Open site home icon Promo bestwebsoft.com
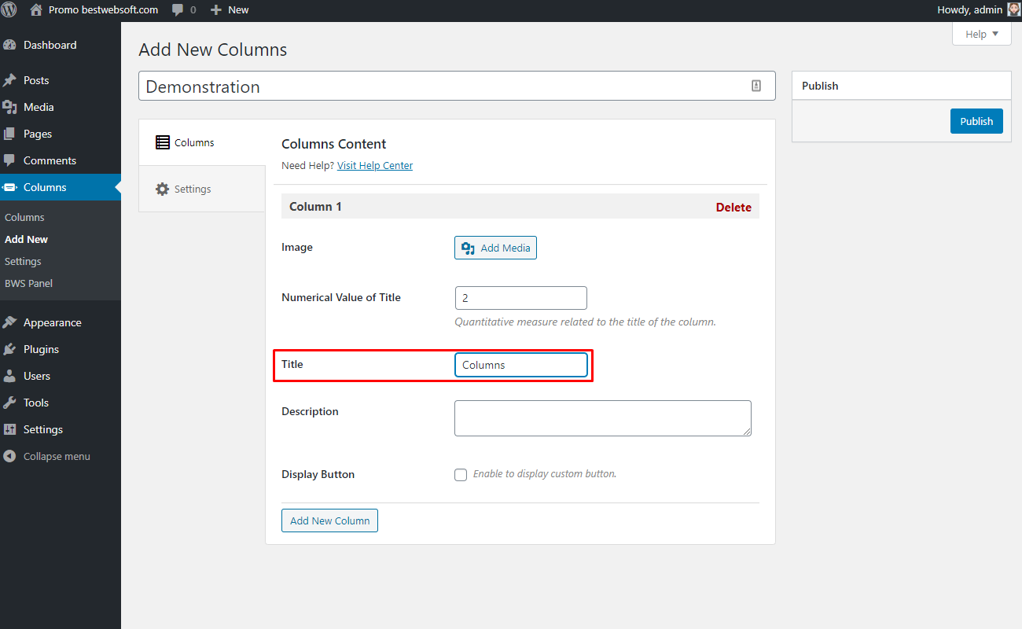Image resolution: width=1022 pixels, height=629 pixels. [36, 10]
